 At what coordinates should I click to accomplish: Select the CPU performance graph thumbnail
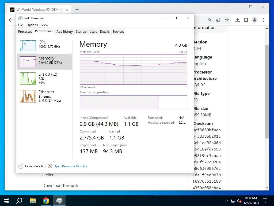(x=28, y=45)
